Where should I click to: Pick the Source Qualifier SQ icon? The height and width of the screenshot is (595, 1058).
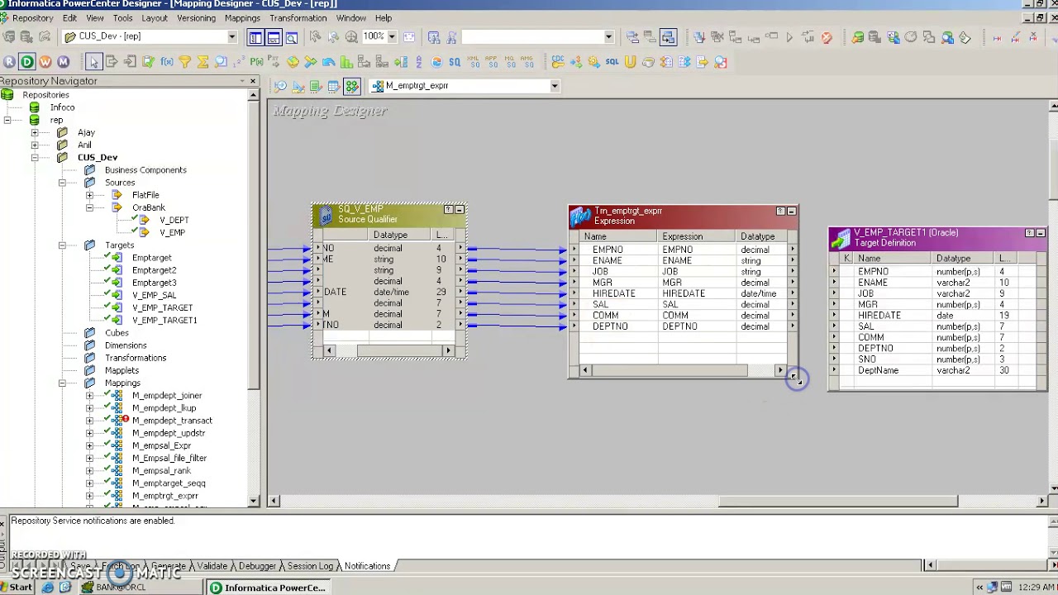pyautogui.click(x=455, y=62)
